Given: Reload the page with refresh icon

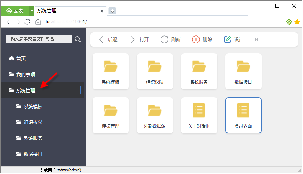Looking at the screenshot, I should [27, 22].
